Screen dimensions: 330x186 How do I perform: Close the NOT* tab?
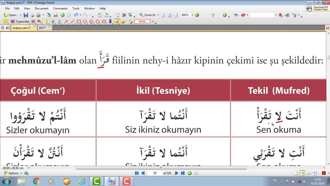pyautogui.click(x=50, y=26)
